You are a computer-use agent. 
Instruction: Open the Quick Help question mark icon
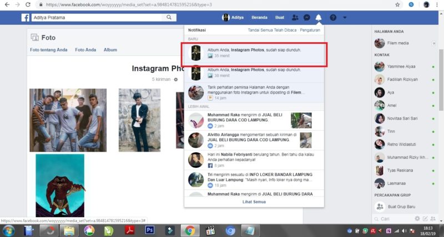point(333,18)
